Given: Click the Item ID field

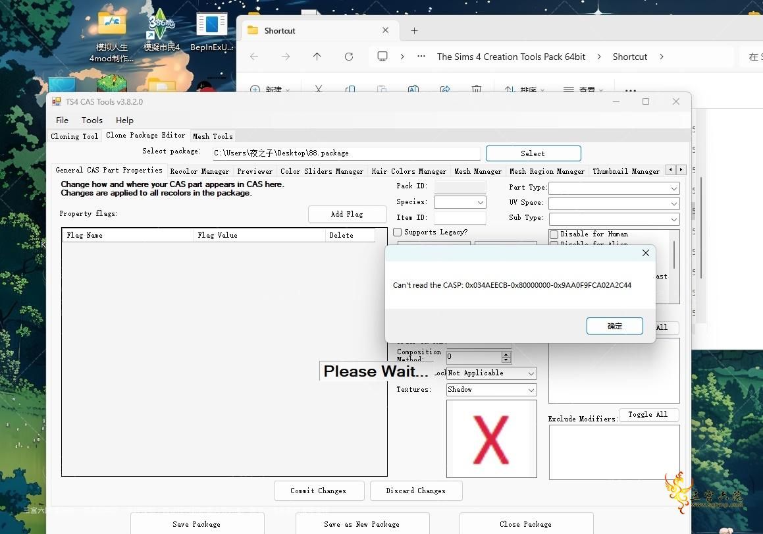Looking at the screenshot, I should point(460,217).
